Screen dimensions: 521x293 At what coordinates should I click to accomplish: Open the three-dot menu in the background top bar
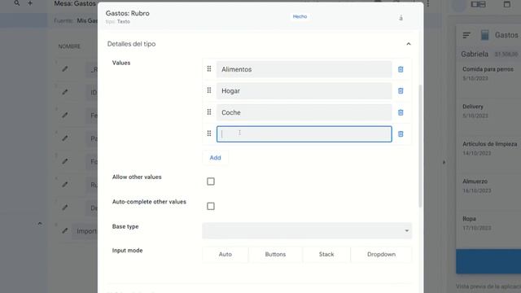point(428,3)
